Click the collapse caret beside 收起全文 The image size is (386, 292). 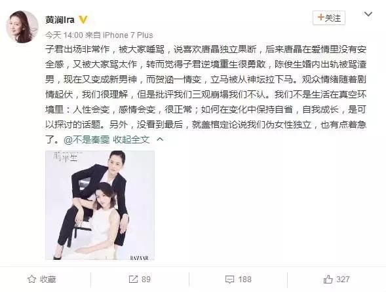(160, 139)
